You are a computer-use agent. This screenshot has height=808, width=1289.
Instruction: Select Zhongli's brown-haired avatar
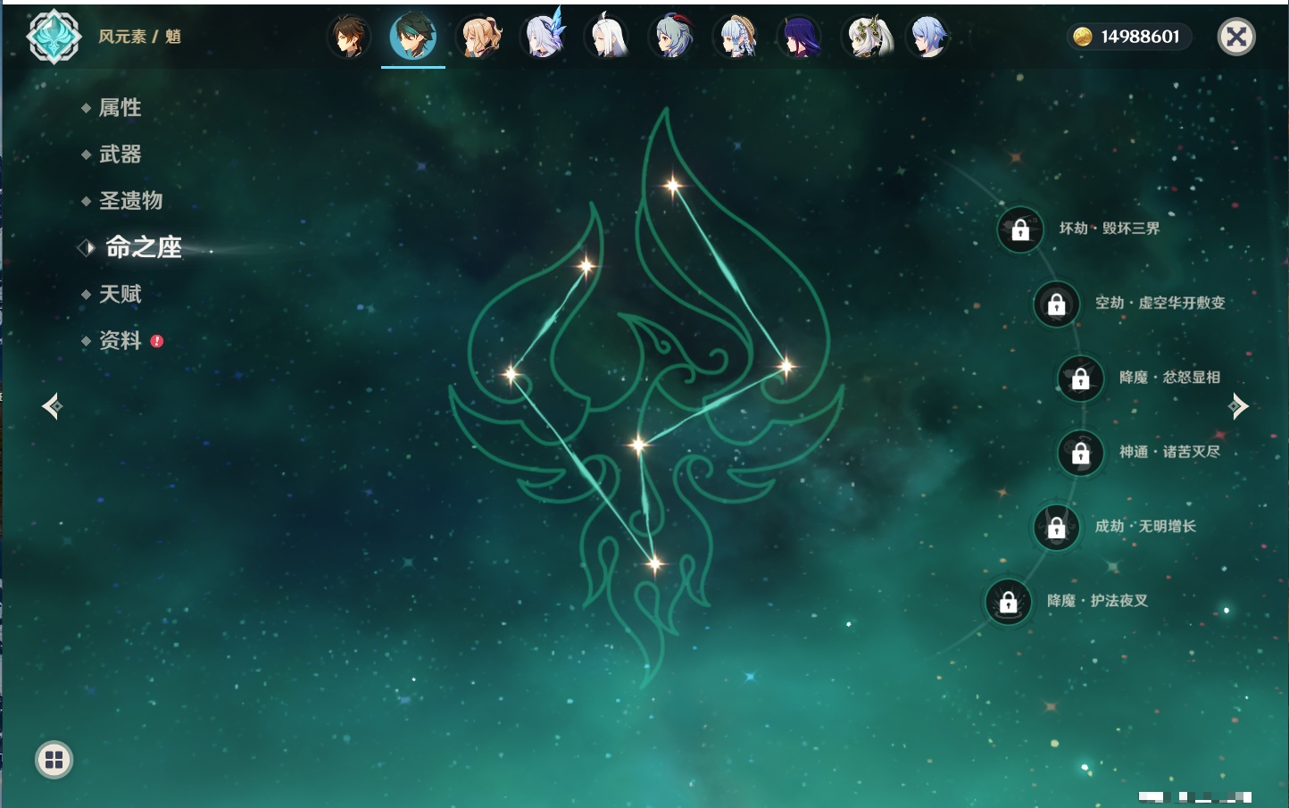[x=349, y=37]
